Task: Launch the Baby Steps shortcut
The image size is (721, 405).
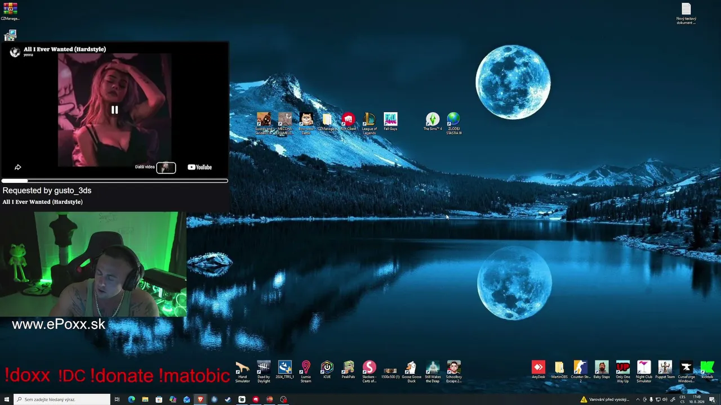Action: click(602, 371)
